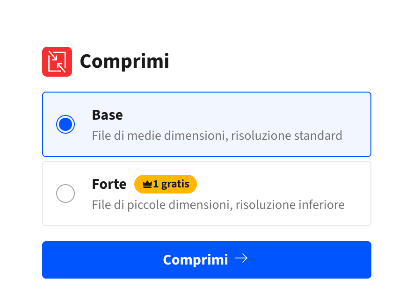Click the red compress logo icon
The height and width of the screenshot is (301, 406).
coord(57,62)
